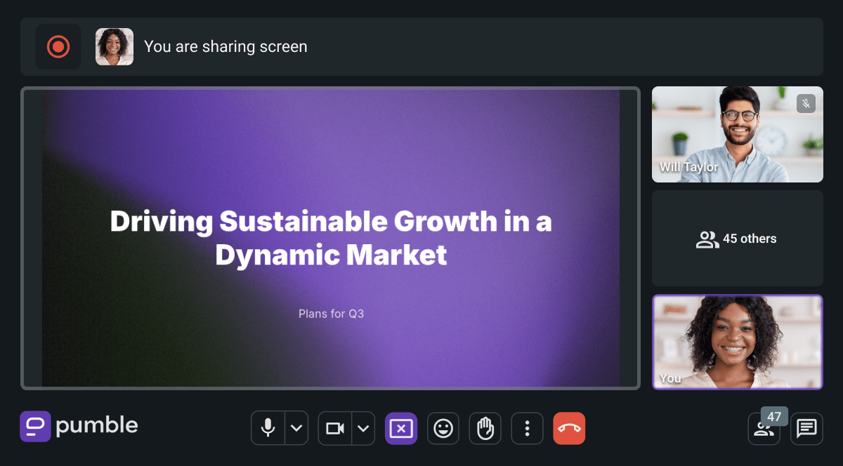Image resolution: width=843 pixels, height=466 pixels.
Task: Click the red recording indicator icon
Action: pyautogui.click(x=58, y=47)
